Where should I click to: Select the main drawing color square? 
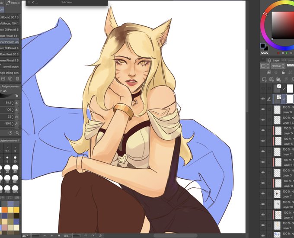[262, 45]
